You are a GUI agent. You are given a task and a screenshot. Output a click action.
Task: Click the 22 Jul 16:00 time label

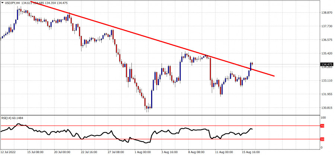89,152
